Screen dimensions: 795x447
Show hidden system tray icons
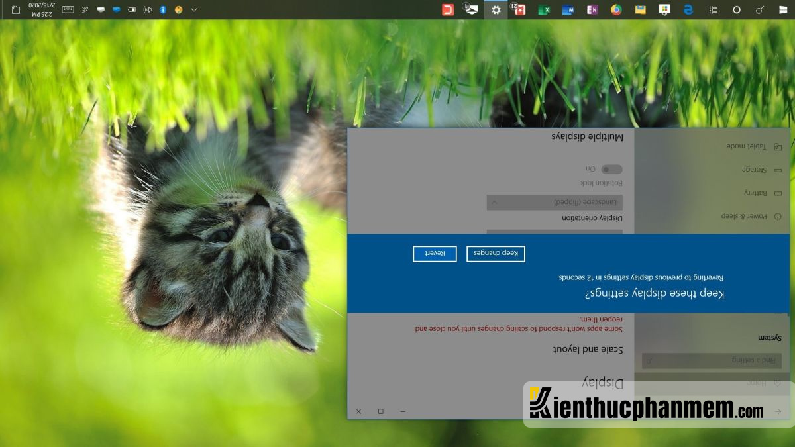193,10
